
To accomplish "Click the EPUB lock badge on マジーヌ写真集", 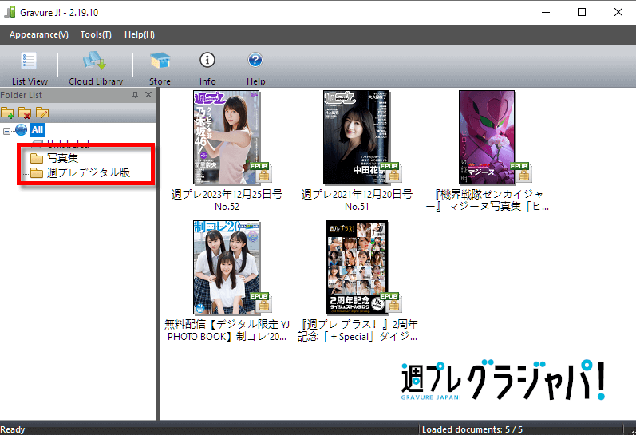I will click(521, 172).
